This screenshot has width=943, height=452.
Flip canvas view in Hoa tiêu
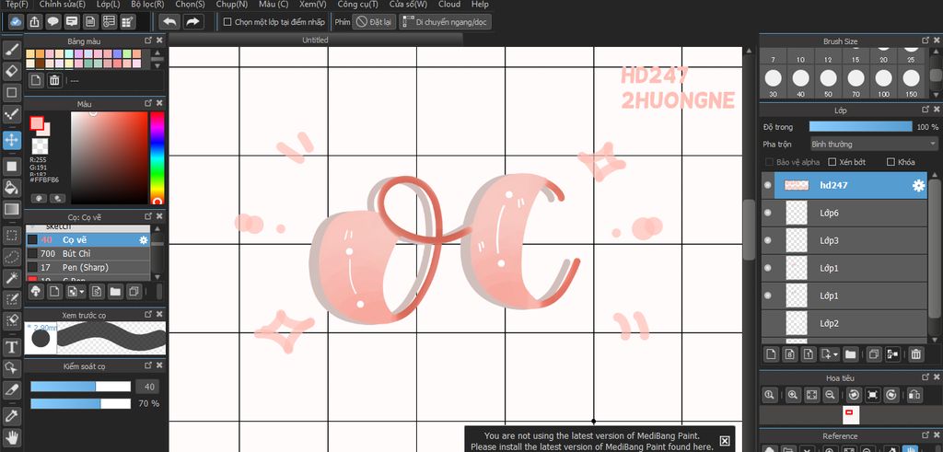(914, 395)
